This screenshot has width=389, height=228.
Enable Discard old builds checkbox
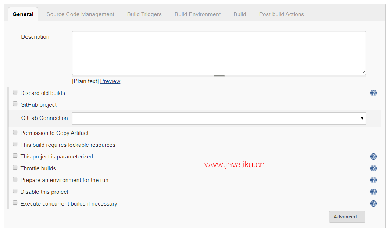tap(15, 92)
